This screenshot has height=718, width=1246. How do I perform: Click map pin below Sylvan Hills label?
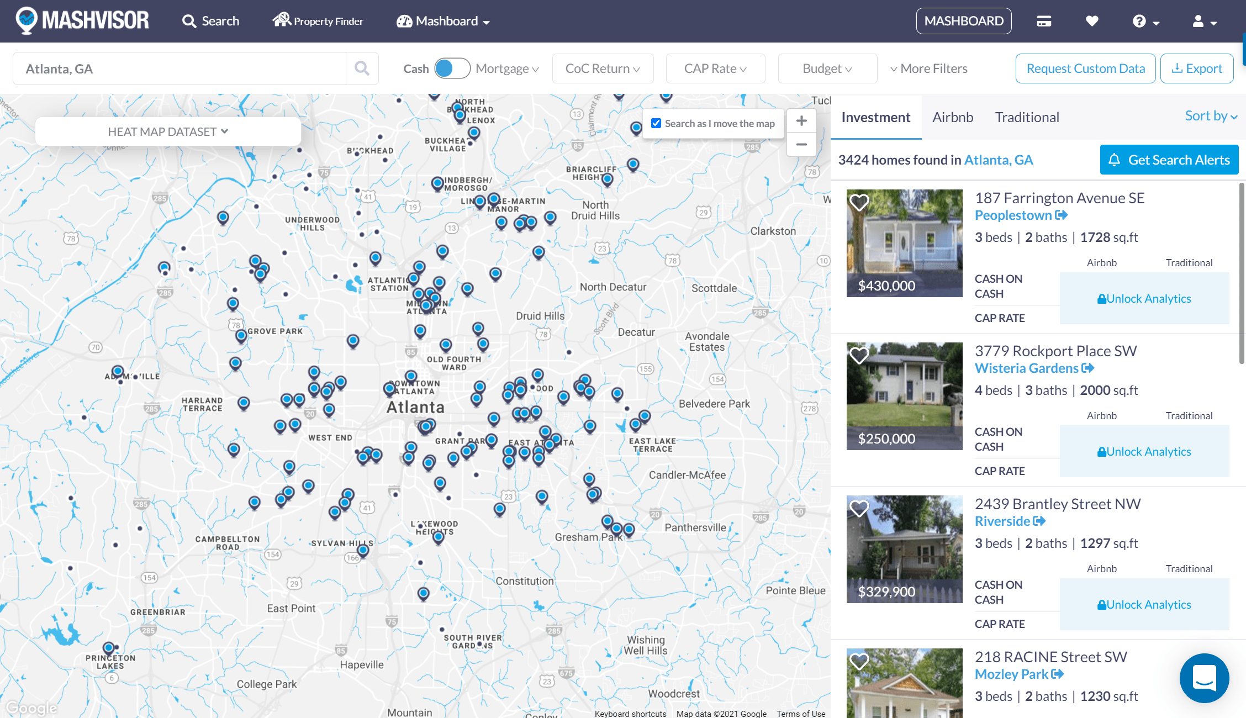363,551
